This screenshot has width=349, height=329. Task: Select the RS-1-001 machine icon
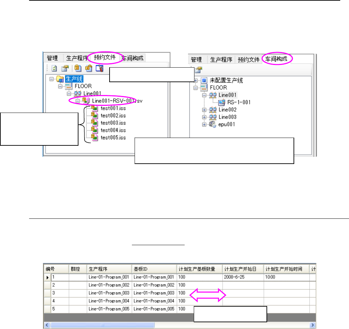pos(222,102)
